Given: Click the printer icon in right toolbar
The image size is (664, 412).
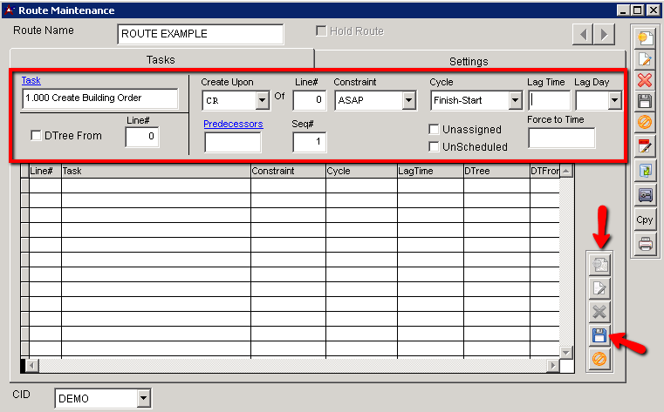Looking at the screenshot, I should pos(645,244).
